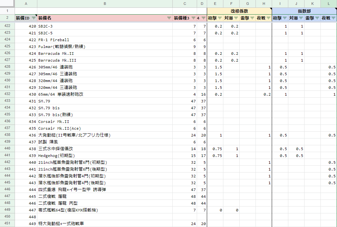The width and height of the screenshot is (337, 227).
Task: Select row header 438
Action: [x=7, y=135]
